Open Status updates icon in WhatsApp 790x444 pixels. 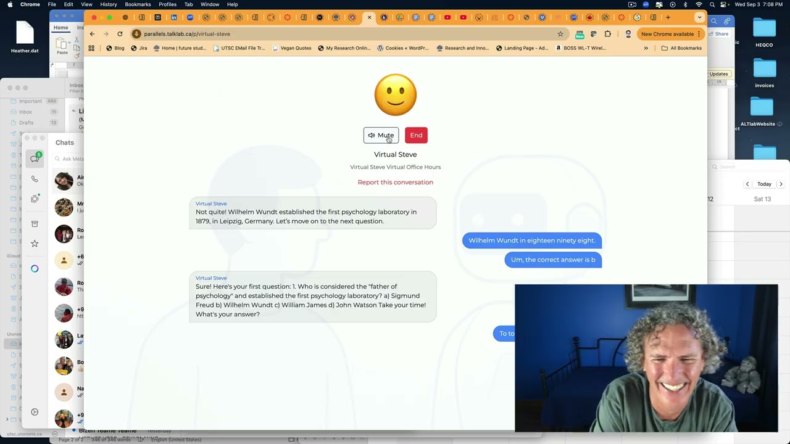35,199
